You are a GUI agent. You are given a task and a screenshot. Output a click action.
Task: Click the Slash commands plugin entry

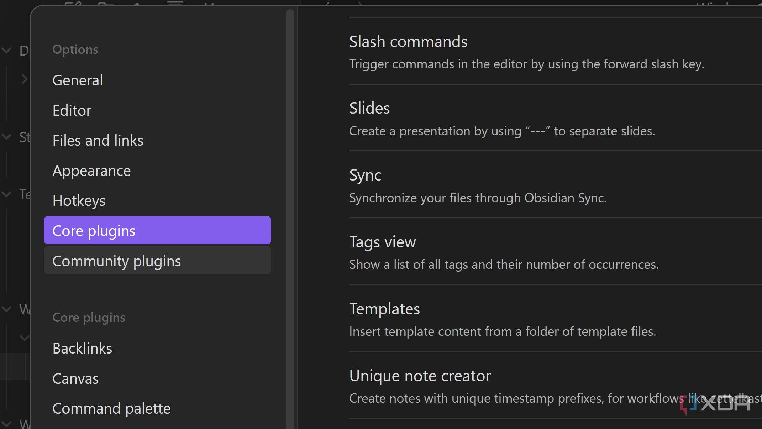(x=408, y=42)
